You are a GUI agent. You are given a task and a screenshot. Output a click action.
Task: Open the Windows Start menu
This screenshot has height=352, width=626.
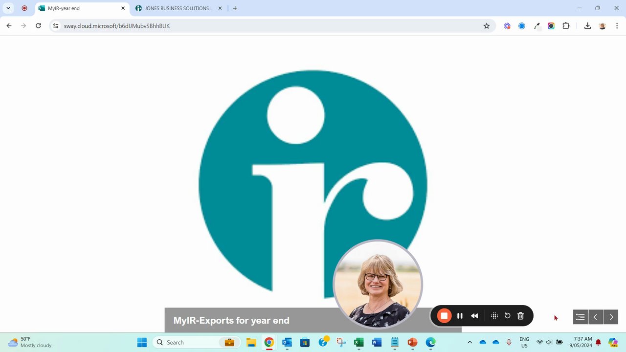pyautogui.click(x=142, y=342)
